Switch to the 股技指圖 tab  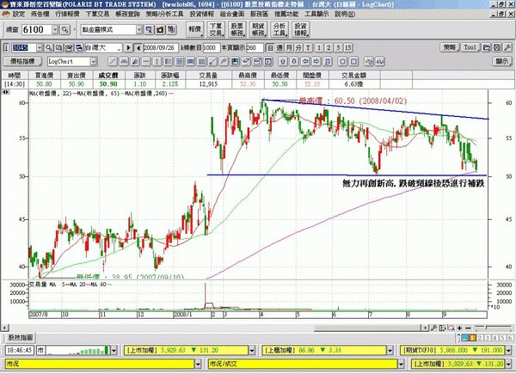pos(21,338)
